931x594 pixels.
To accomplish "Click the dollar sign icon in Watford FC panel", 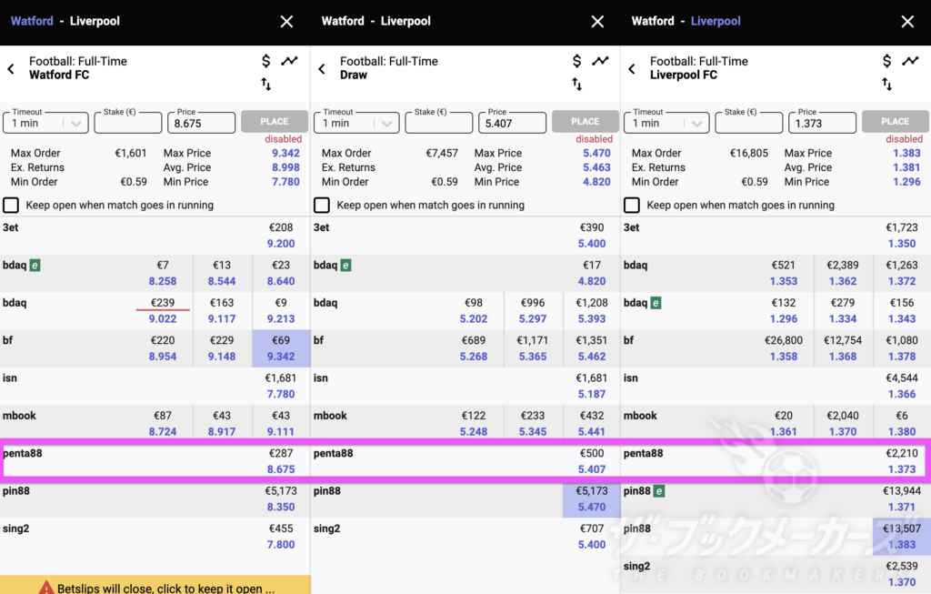I will coord(266,61).
